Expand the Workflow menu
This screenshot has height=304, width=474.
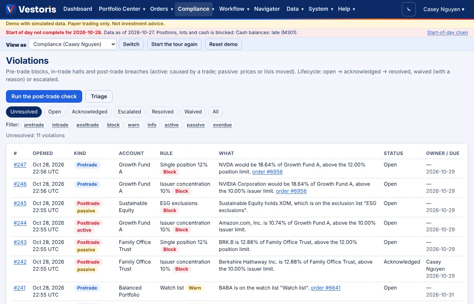tap(234, 9)
